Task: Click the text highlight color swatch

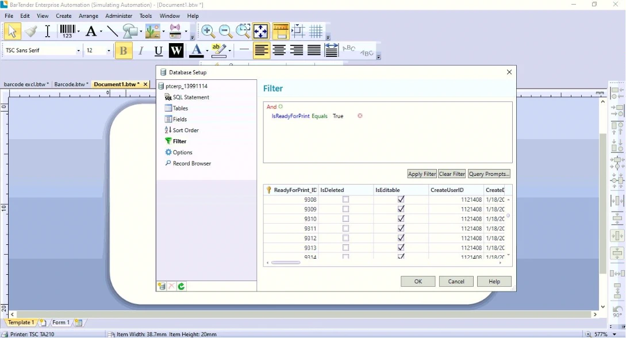Action: (x=219, y=51)
